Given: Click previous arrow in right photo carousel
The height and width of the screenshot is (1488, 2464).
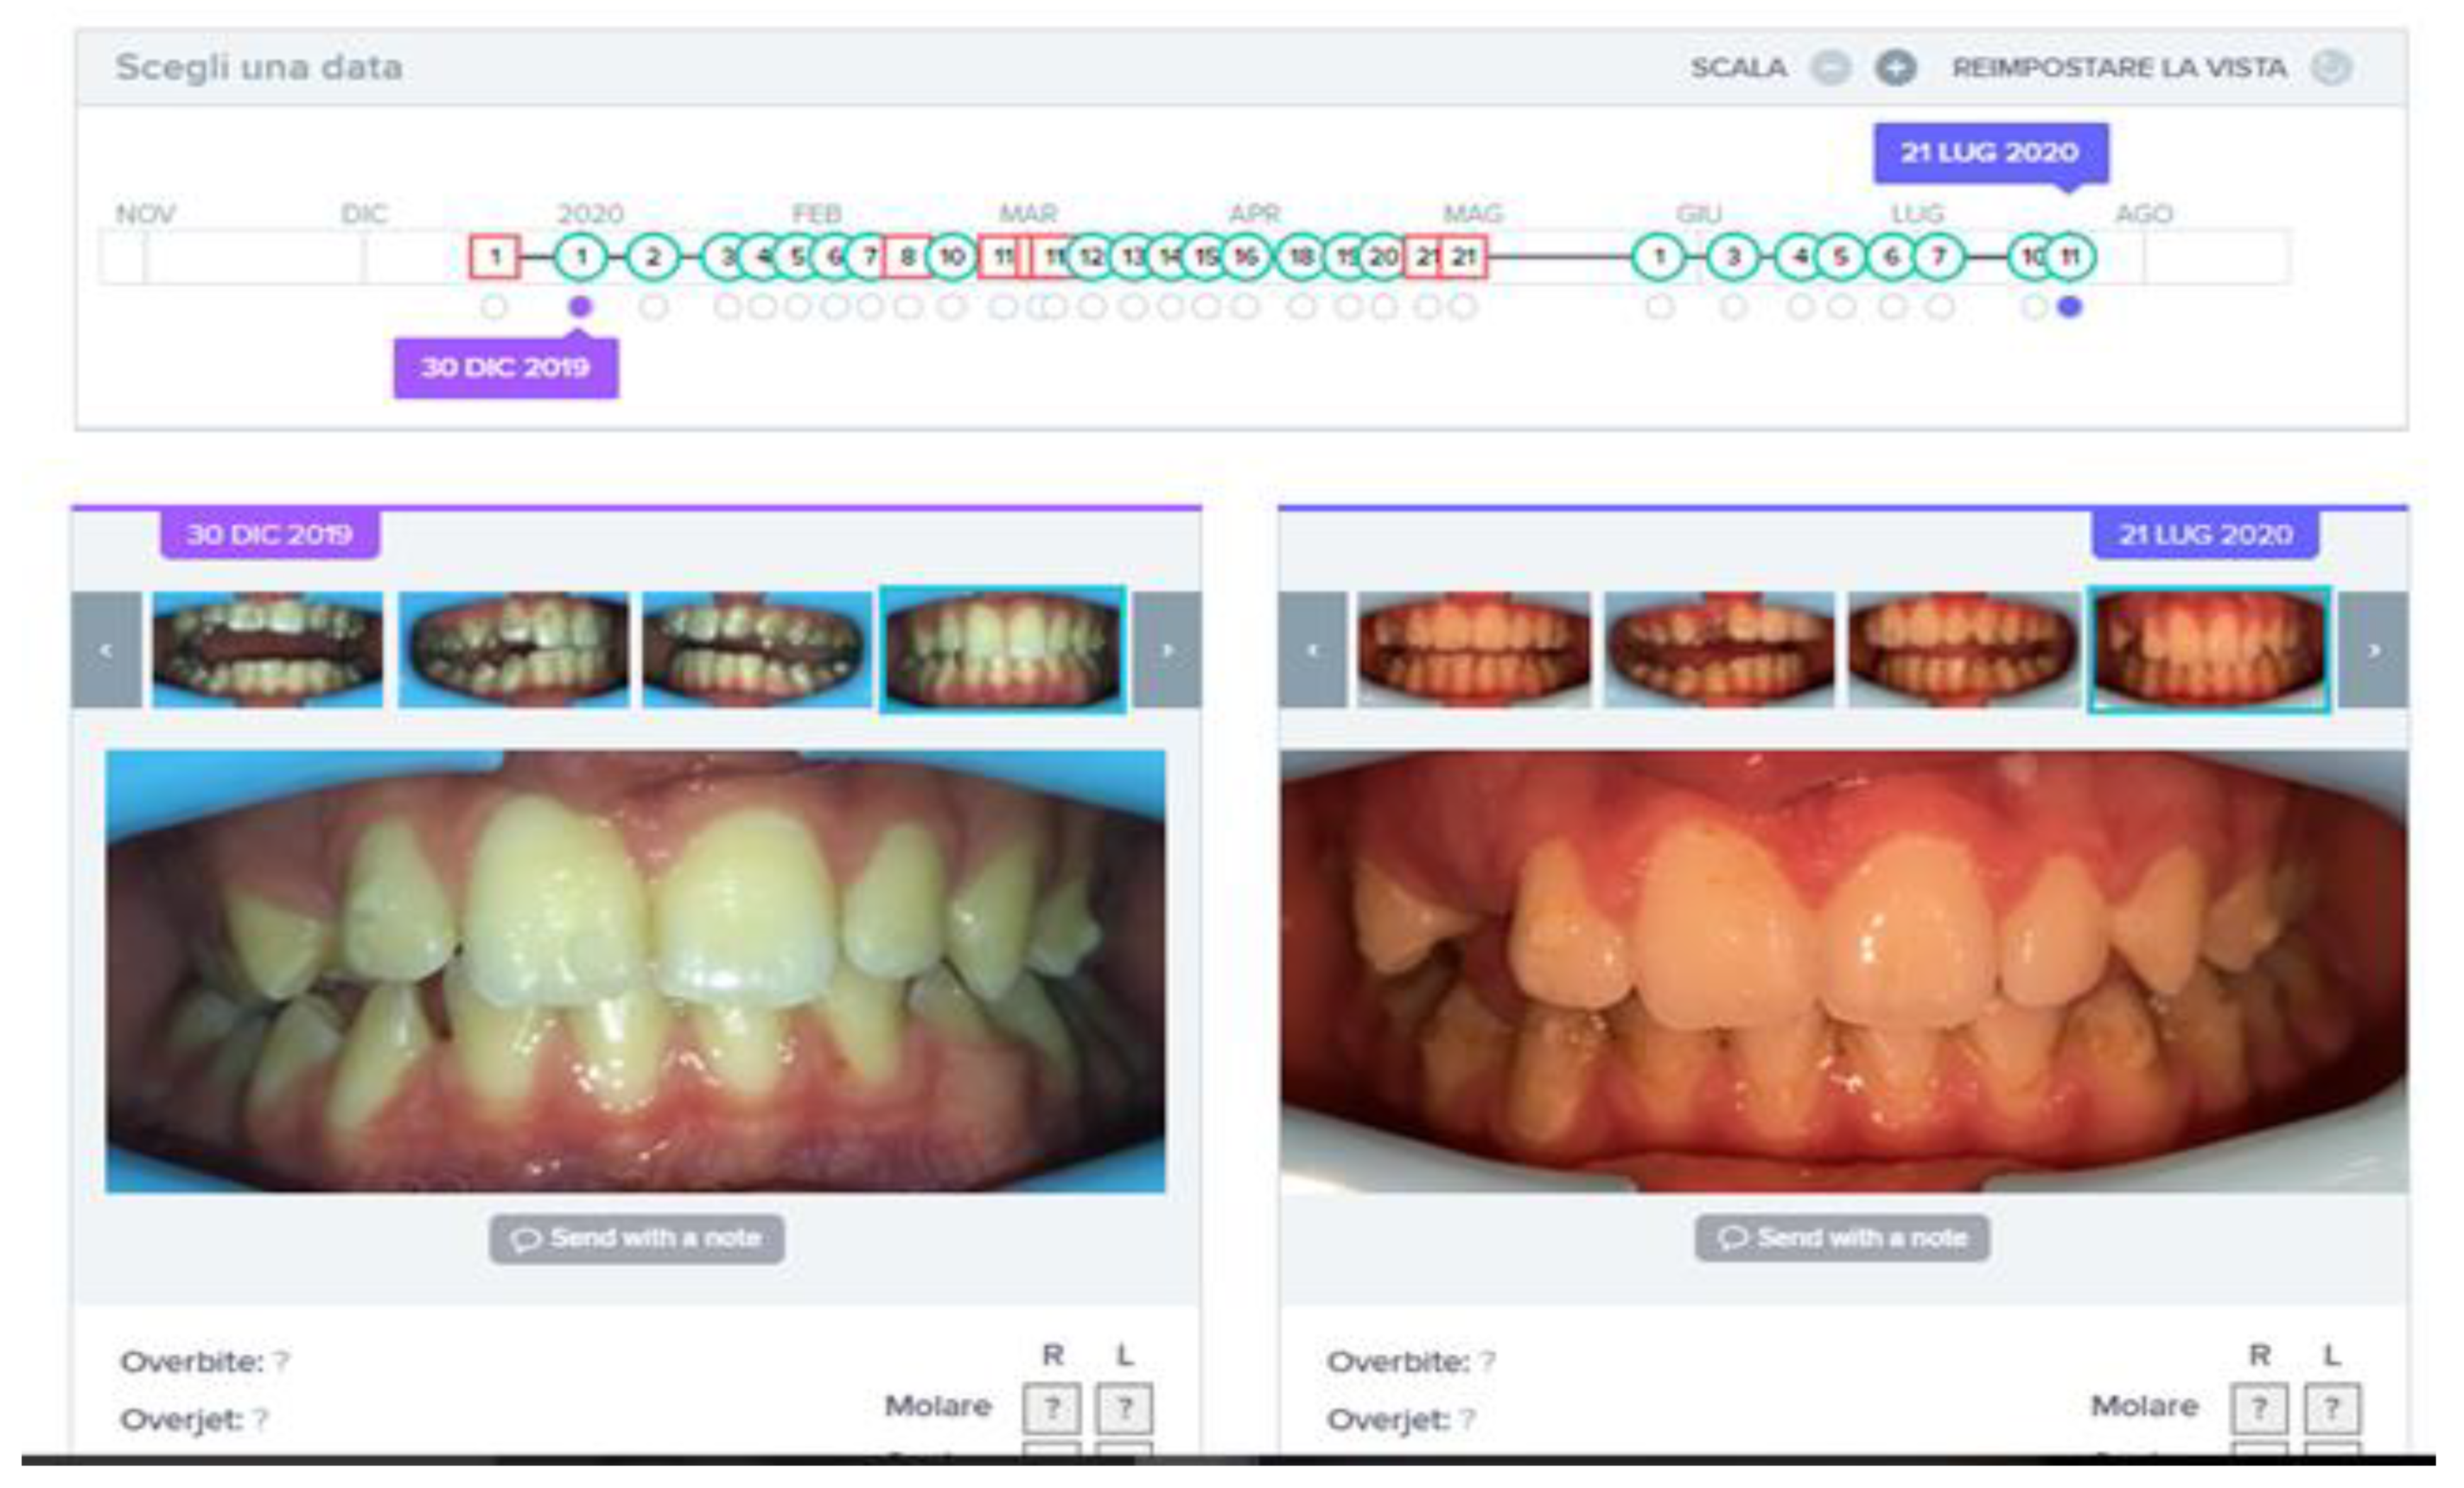Looking at the screenshot, I should 1312,650.
